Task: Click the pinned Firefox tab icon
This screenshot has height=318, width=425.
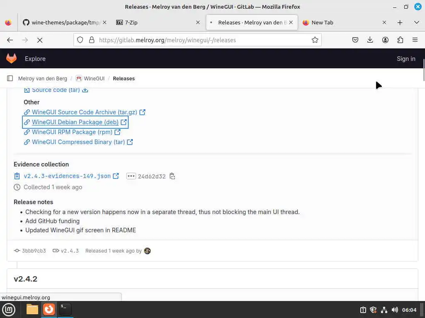Action: pos(8,23)
